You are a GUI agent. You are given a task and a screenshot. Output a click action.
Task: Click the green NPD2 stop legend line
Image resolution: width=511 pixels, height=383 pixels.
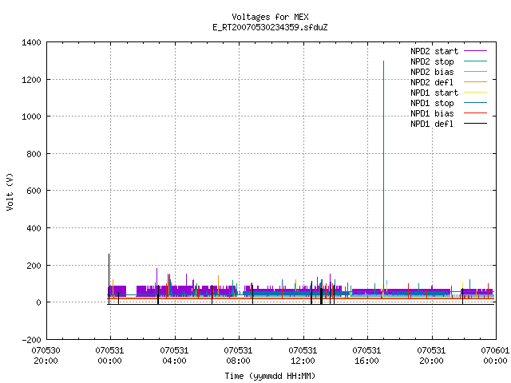(476, 61)
